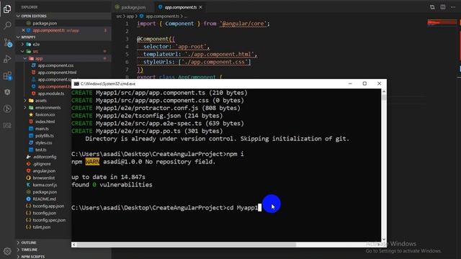Open Run and Debug view
461x259 pixels.
(x=7, y=59)
